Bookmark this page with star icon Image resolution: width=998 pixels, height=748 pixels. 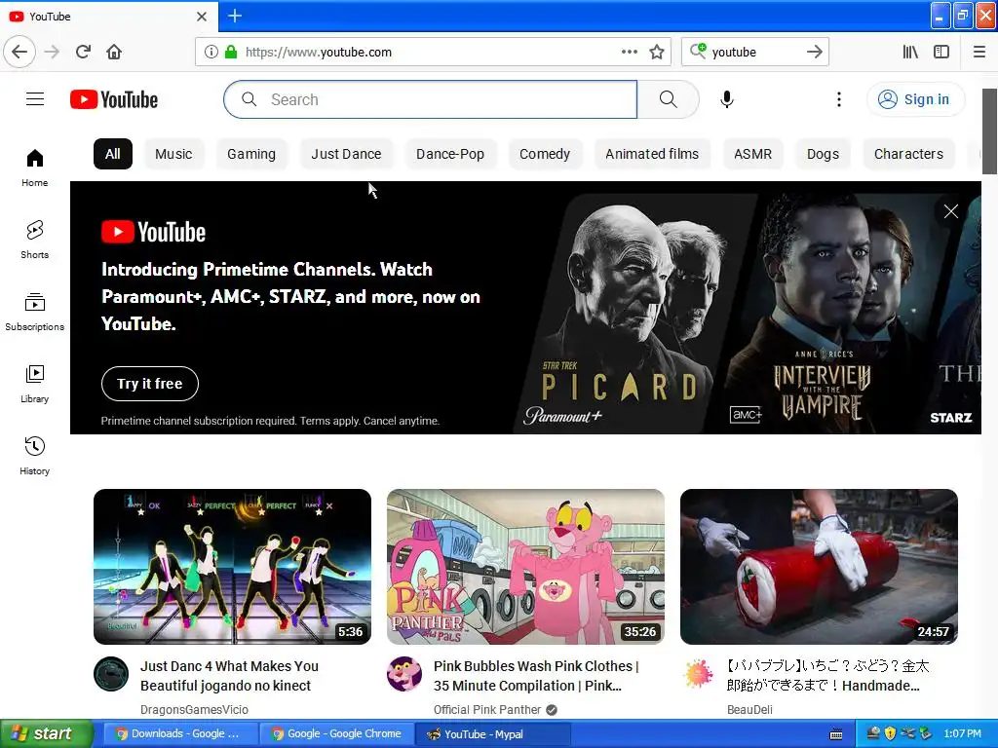click(x=657, y=52)
